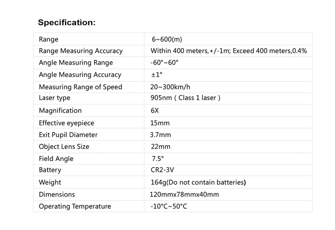Image resolution: width=335 pixels, height=230 pixels.
Task: Click the "Specification:" heading
Action: (x=67, y=22)
